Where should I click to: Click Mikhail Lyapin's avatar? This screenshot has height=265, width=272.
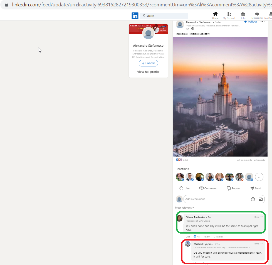(188, 244)
